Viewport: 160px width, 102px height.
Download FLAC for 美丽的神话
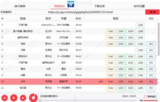click(111, 38)
